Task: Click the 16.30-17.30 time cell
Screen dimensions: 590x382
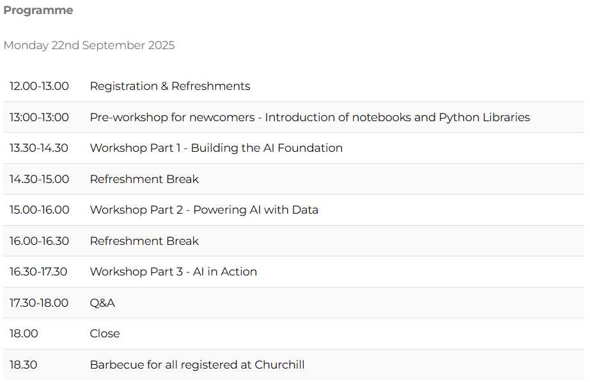Action: (38, 272)
